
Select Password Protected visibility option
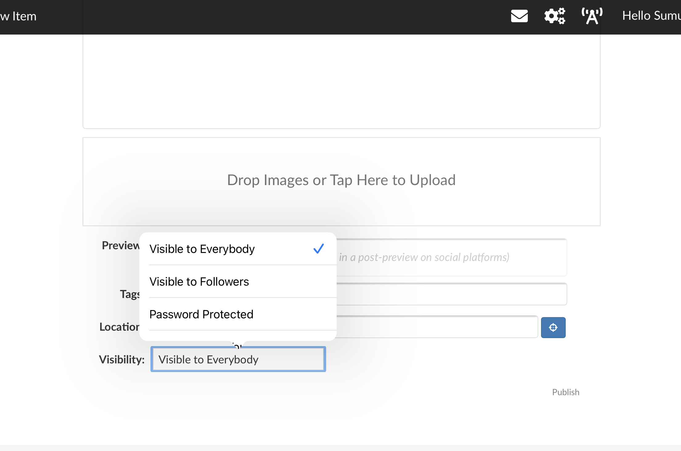coord(201,314)
